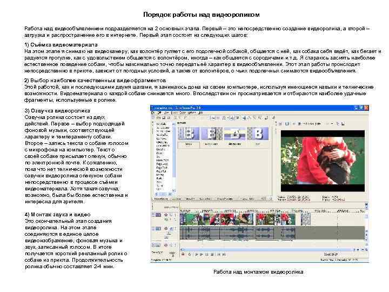Screen dimensions: 389x292
Task: Jump to project start in transport bar
Action: click(218, 254)
